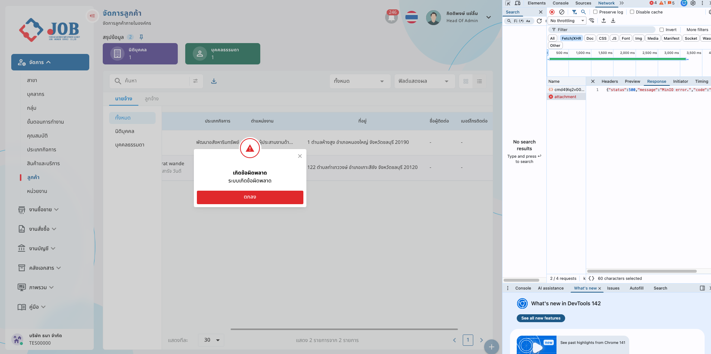The image size is (711, 354).
Task: Open the Headers tab in request details
Action: coord(609,81)
